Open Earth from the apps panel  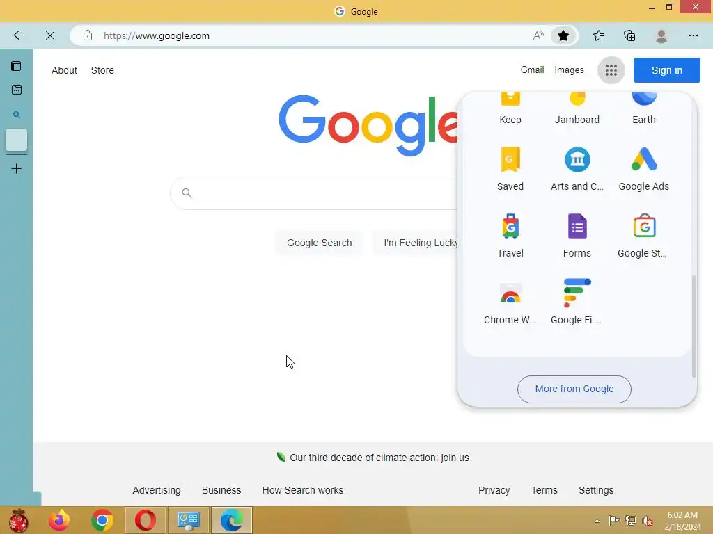point(644,108)
